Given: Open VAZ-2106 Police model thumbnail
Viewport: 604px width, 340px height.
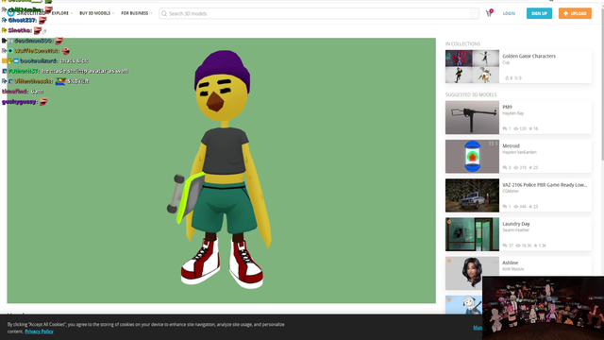Looking at the screenshot, I should [472, 195].
